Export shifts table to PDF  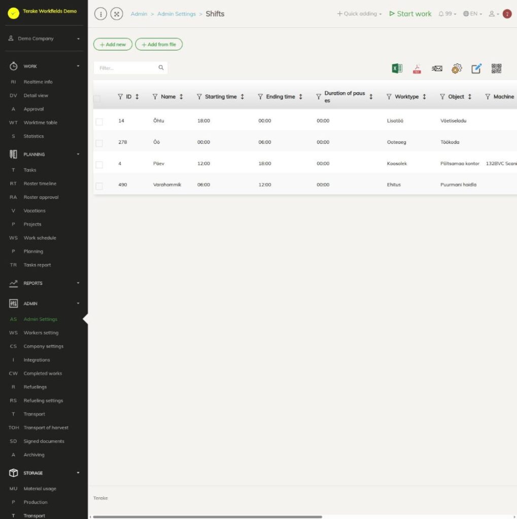pyautogui.click(x=417, y=68)
